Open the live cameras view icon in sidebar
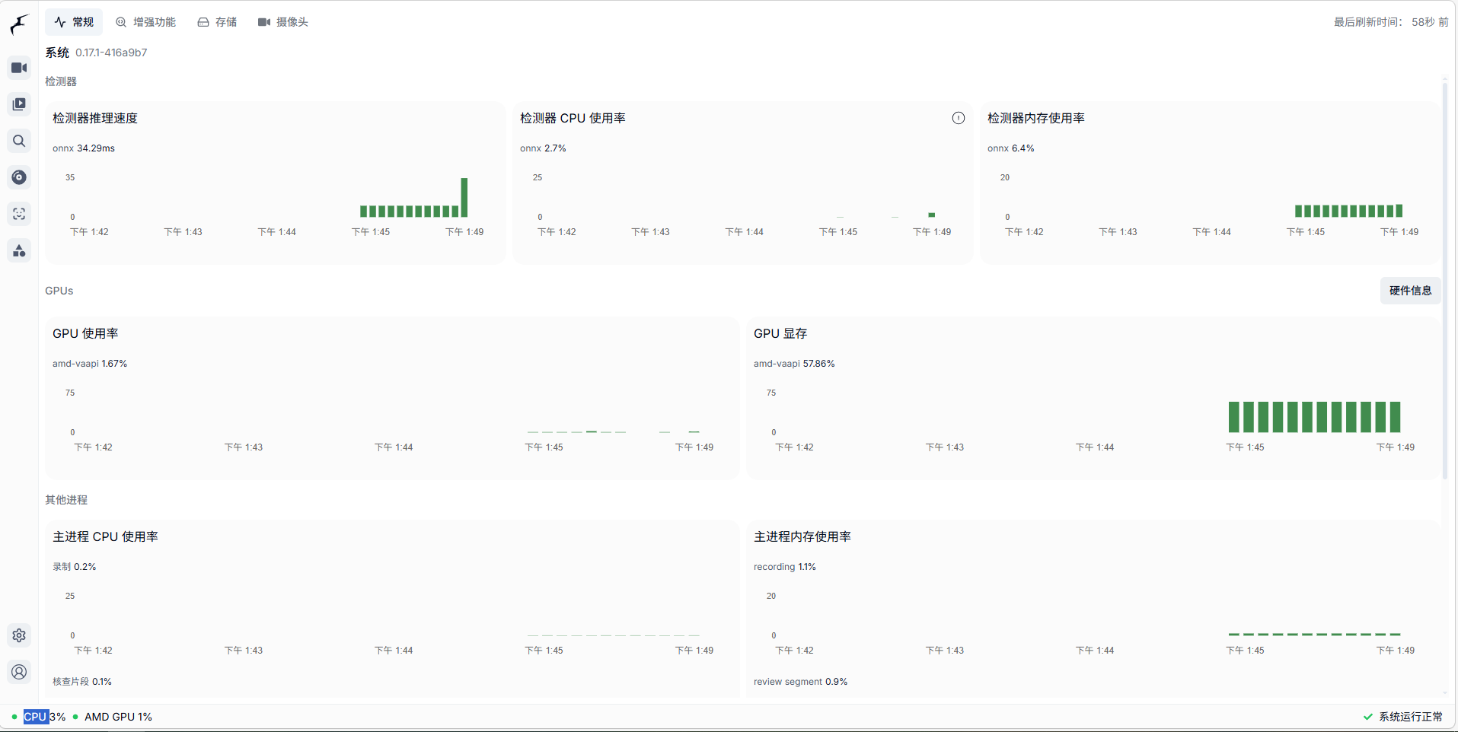Image resolution: width=1458 pixels, height=732 pixels. [x=19, y=68]
